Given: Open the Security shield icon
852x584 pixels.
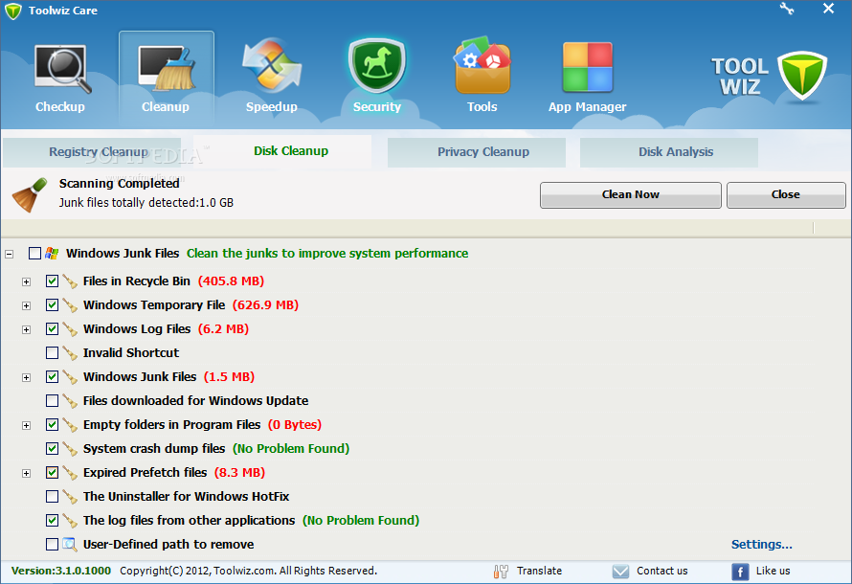Looking at the screenshot, I should pyautogui.click(x=377, y=65).
